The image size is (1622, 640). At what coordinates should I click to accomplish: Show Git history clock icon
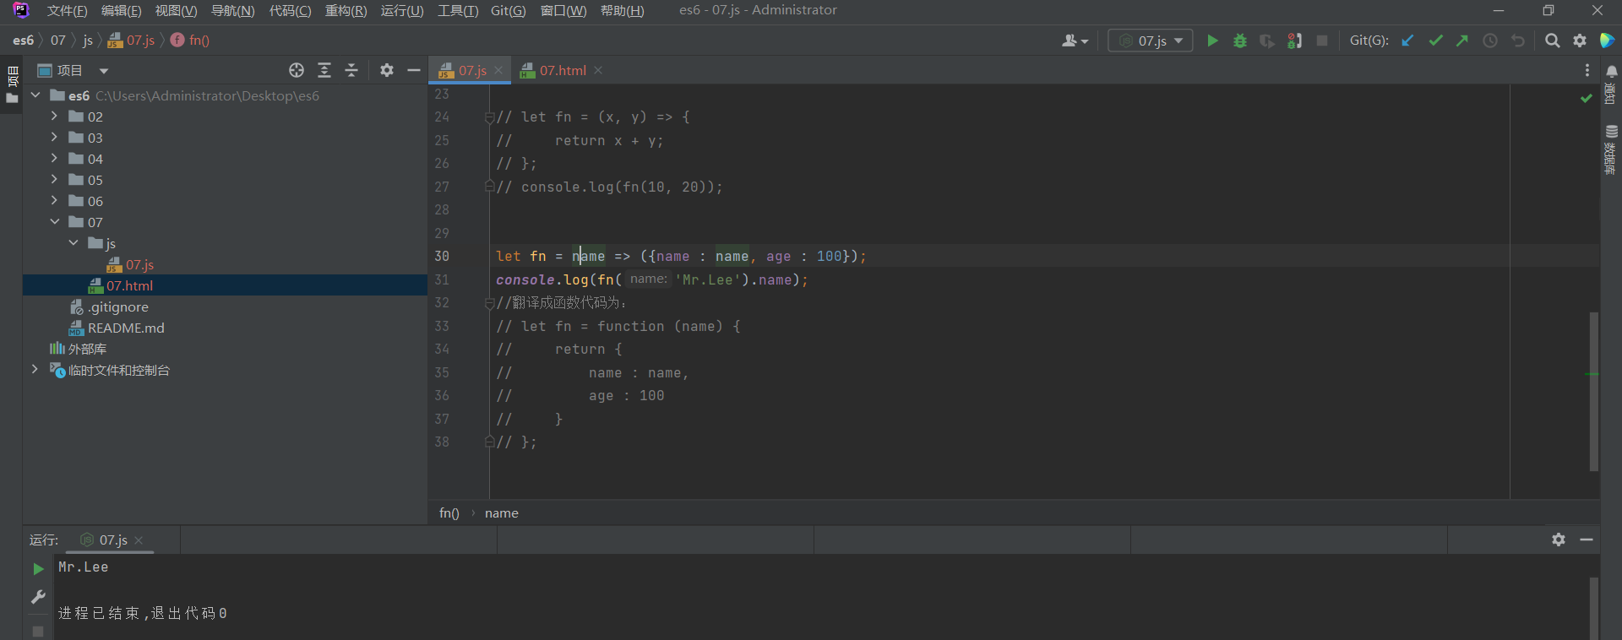[x=1490, y=41]
